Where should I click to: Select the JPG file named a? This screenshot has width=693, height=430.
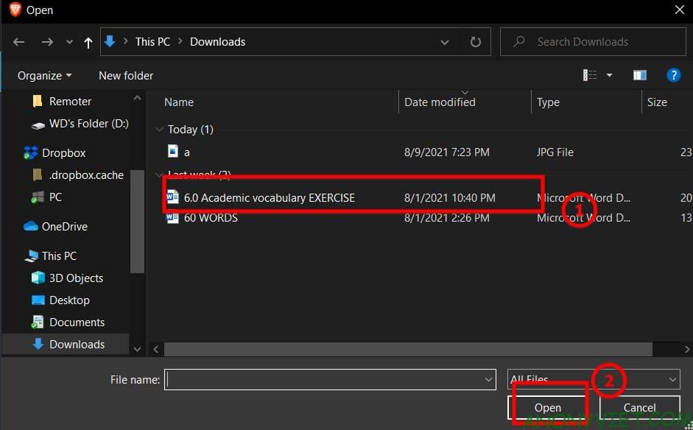tap(186, 152)
